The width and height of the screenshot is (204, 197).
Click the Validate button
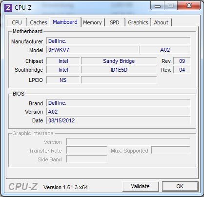[141, 186]
